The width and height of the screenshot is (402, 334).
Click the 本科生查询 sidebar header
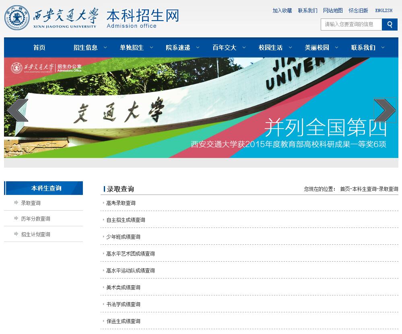coord(43,188)
